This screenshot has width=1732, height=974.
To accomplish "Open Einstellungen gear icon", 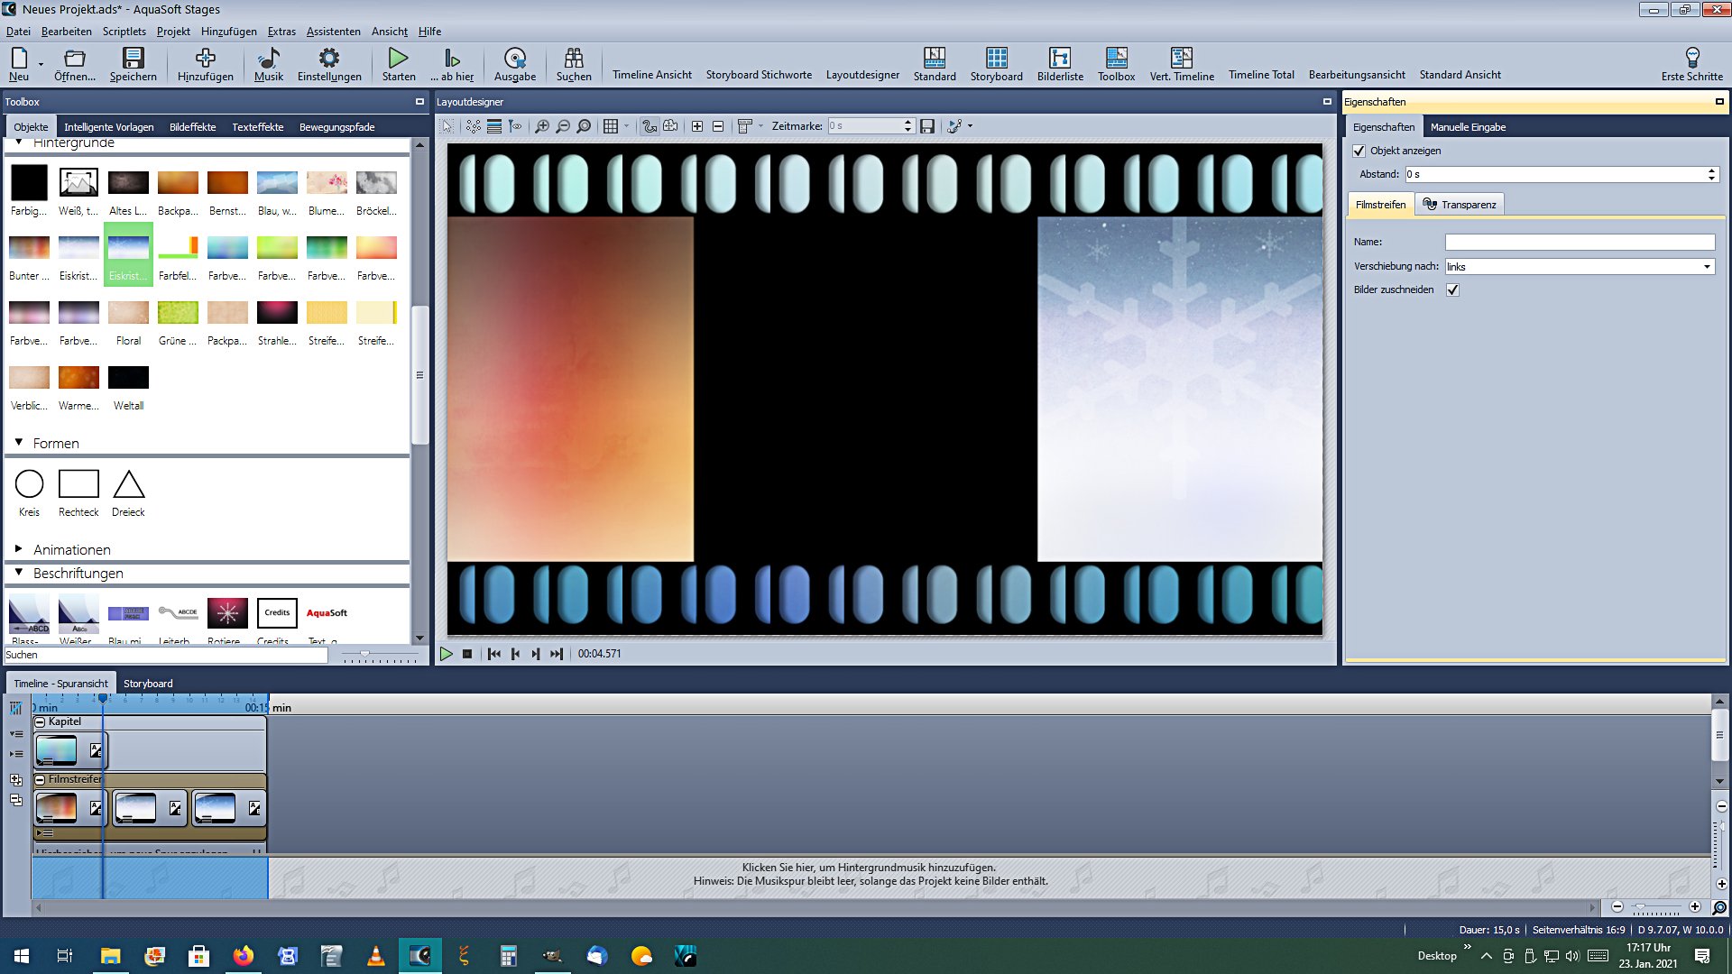I will (329, 60).
